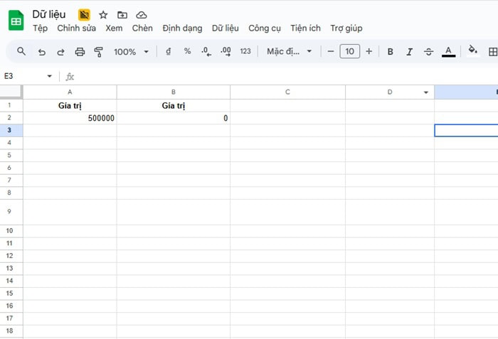Screen dimensions: 498x339
Task: Click the redo arrow icon
Action: coord(60,51)
